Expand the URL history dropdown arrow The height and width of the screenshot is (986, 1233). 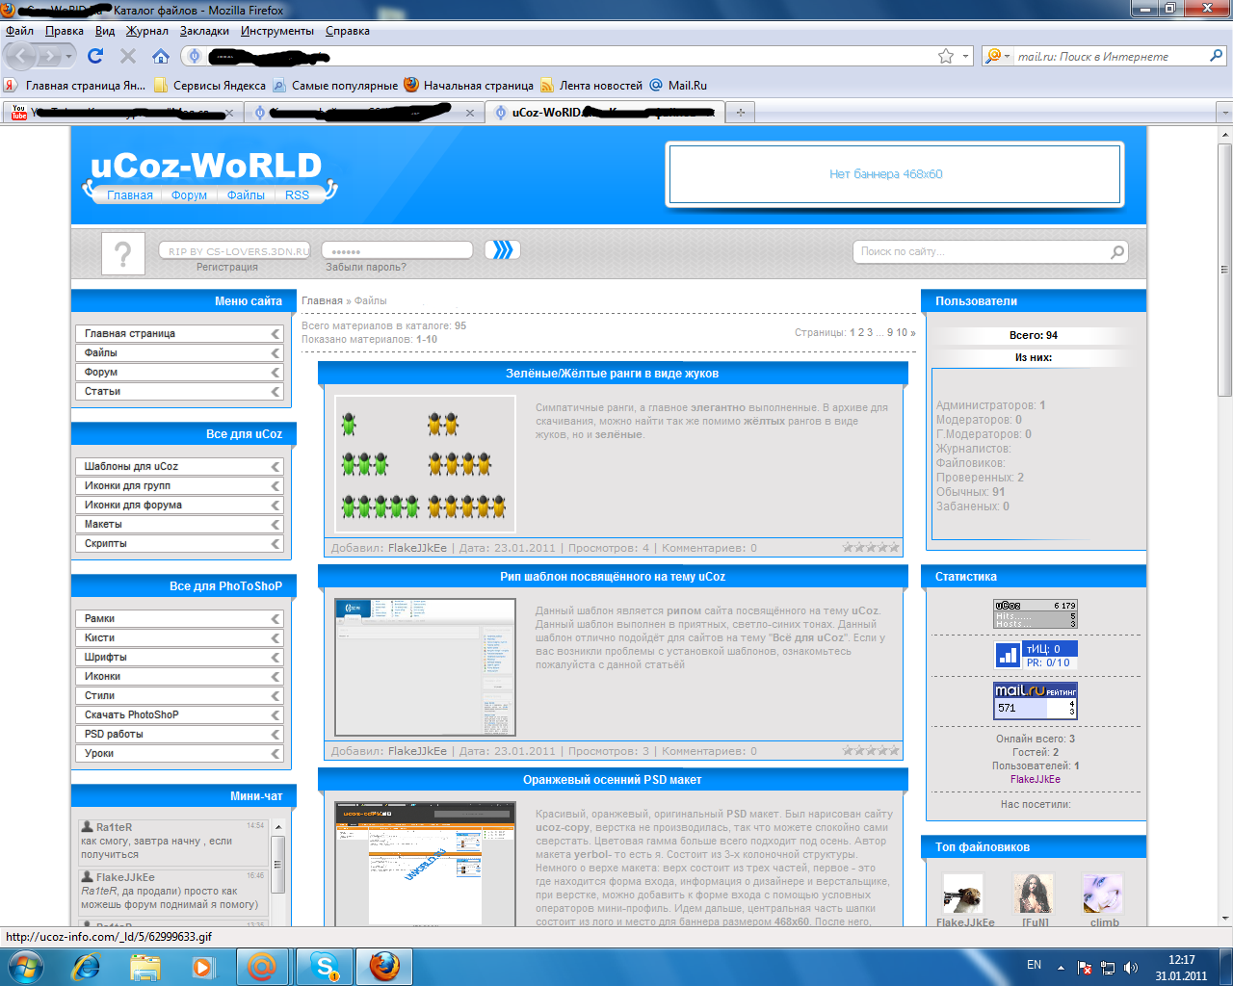pos(966,56)
